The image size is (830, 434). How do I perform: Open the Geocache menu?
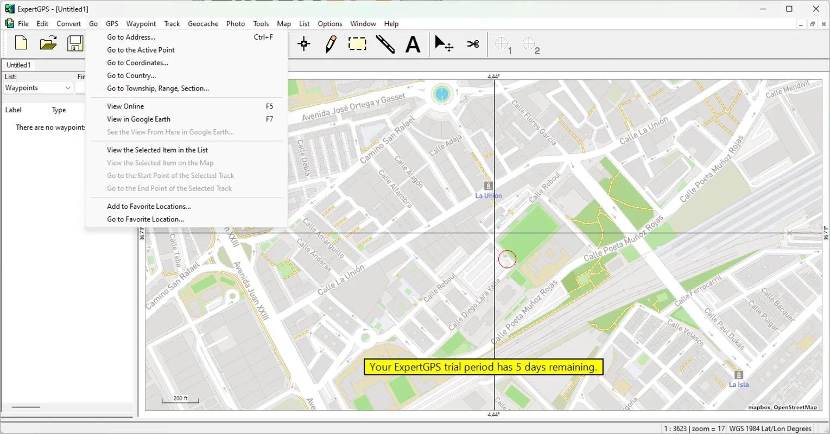pyautogui.click(x=203, y=24)
